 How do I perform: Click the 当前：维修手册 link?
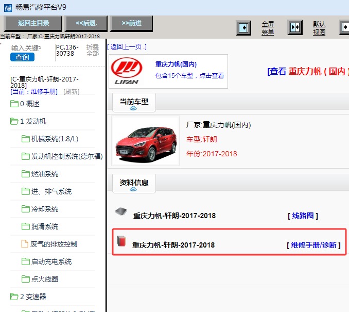34,91
